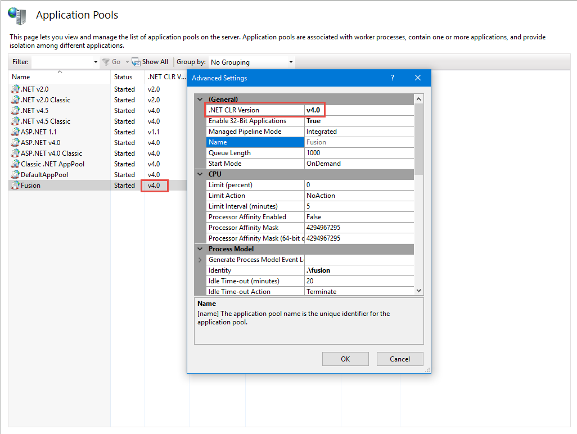This screenshot has width=577, height=434.
Task: Click the Go filter button text
Action: click(116, 62)
